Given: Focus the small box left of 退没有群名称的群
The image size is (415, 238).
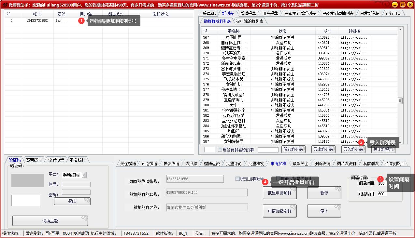Looking at the screenshot, I should (x=209, y=150).
